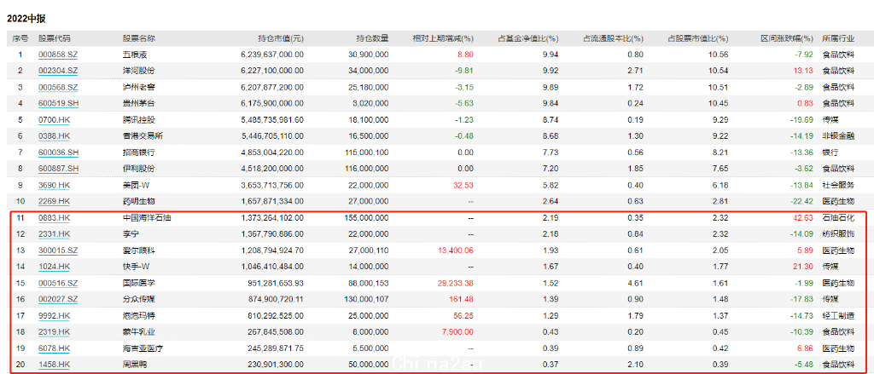Screen dimensions: 874x374
Task: Select stock name 爱尔眼科
Action: click(138, 251)
